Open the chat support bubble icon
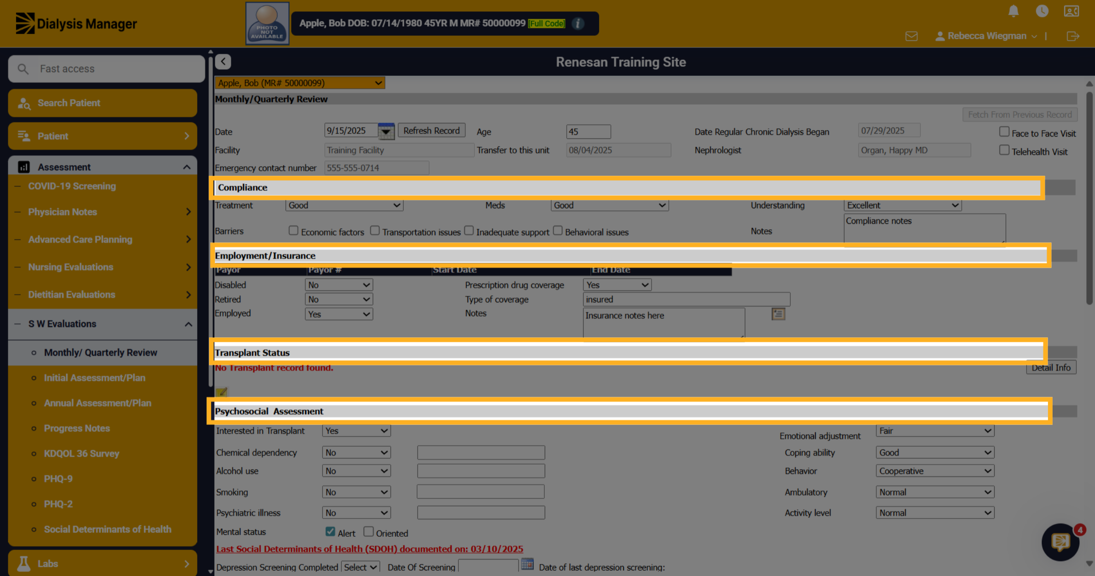This screenshot has height=576, width=1095. (x=1060, y=542)
